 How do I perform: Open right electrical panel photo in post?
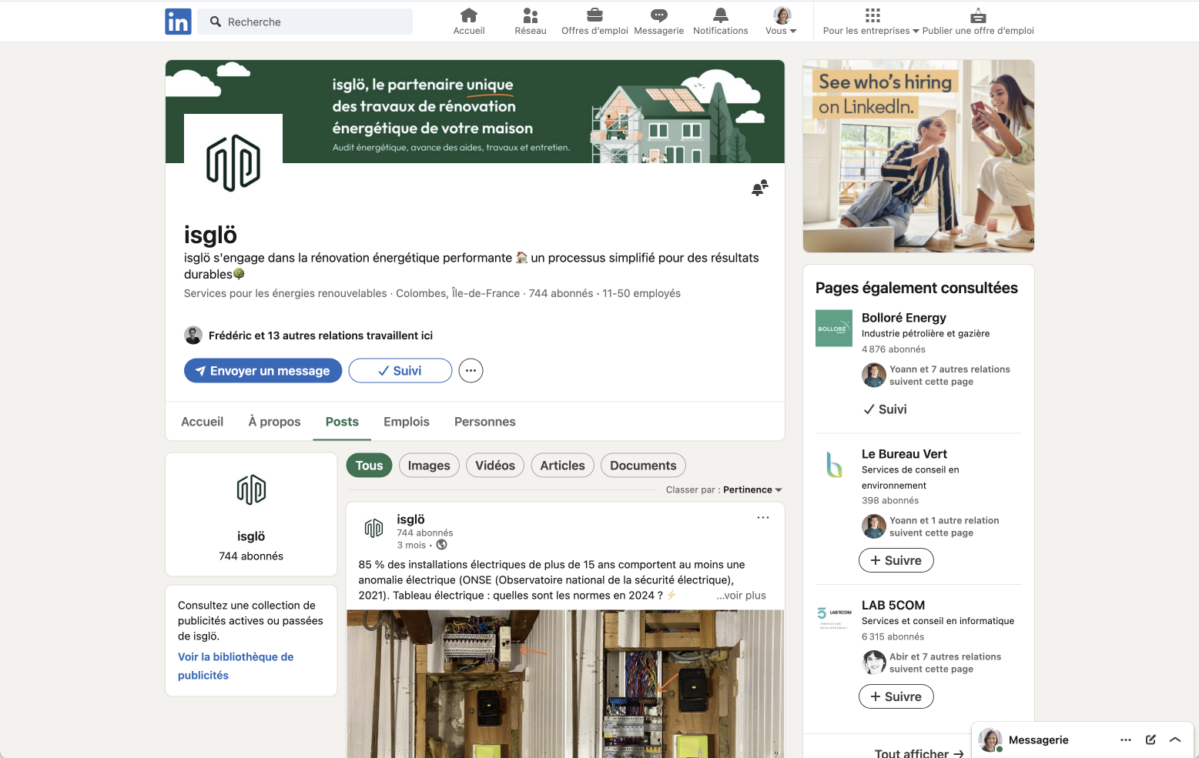pyautogui.click(x=676, y=684)
